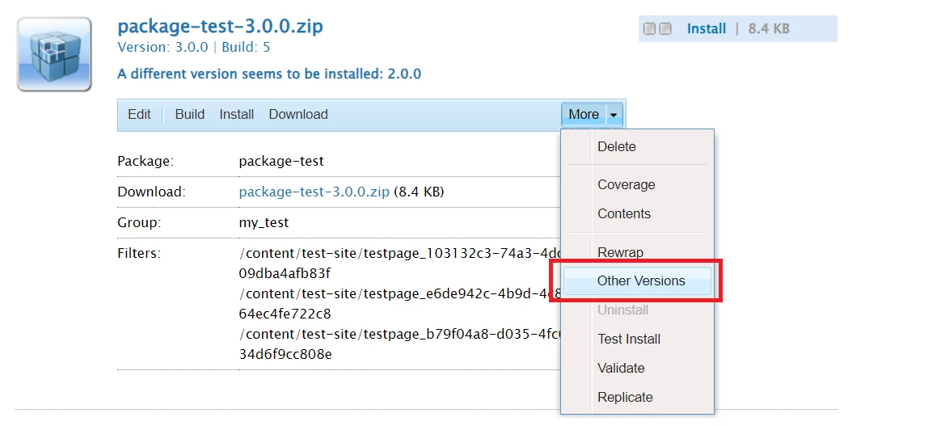Click the 'package-test' Package value
Image resolution: width=941 pixels, height=426 pixels.
click(281, 162)
